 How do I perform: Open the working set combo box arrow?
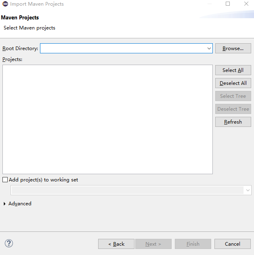coord(248,190)
